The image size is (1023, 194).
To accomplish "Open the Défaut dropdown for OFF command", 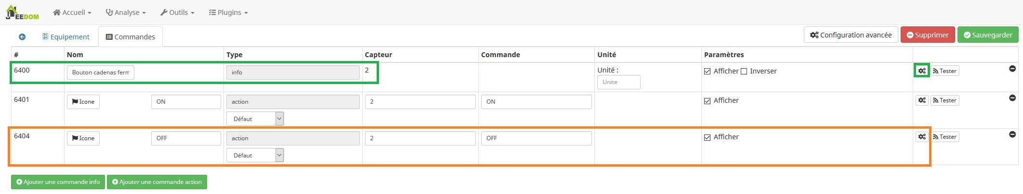I will coord(255,155).
